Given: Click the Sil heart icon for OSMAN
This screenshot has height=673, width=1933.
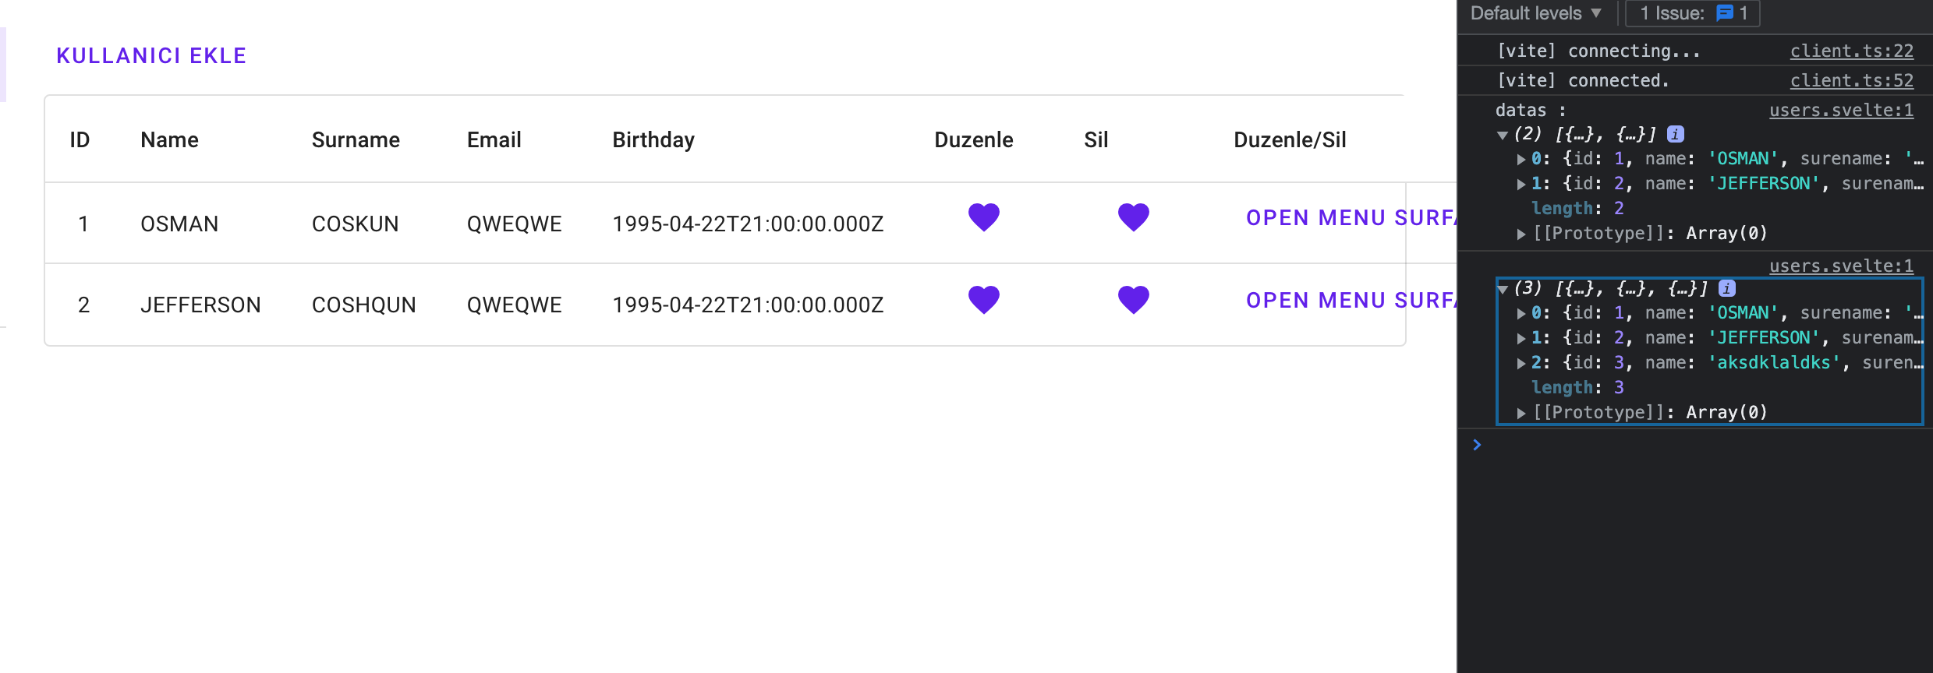Looking at the screenshot, I should coord(1132,217).
